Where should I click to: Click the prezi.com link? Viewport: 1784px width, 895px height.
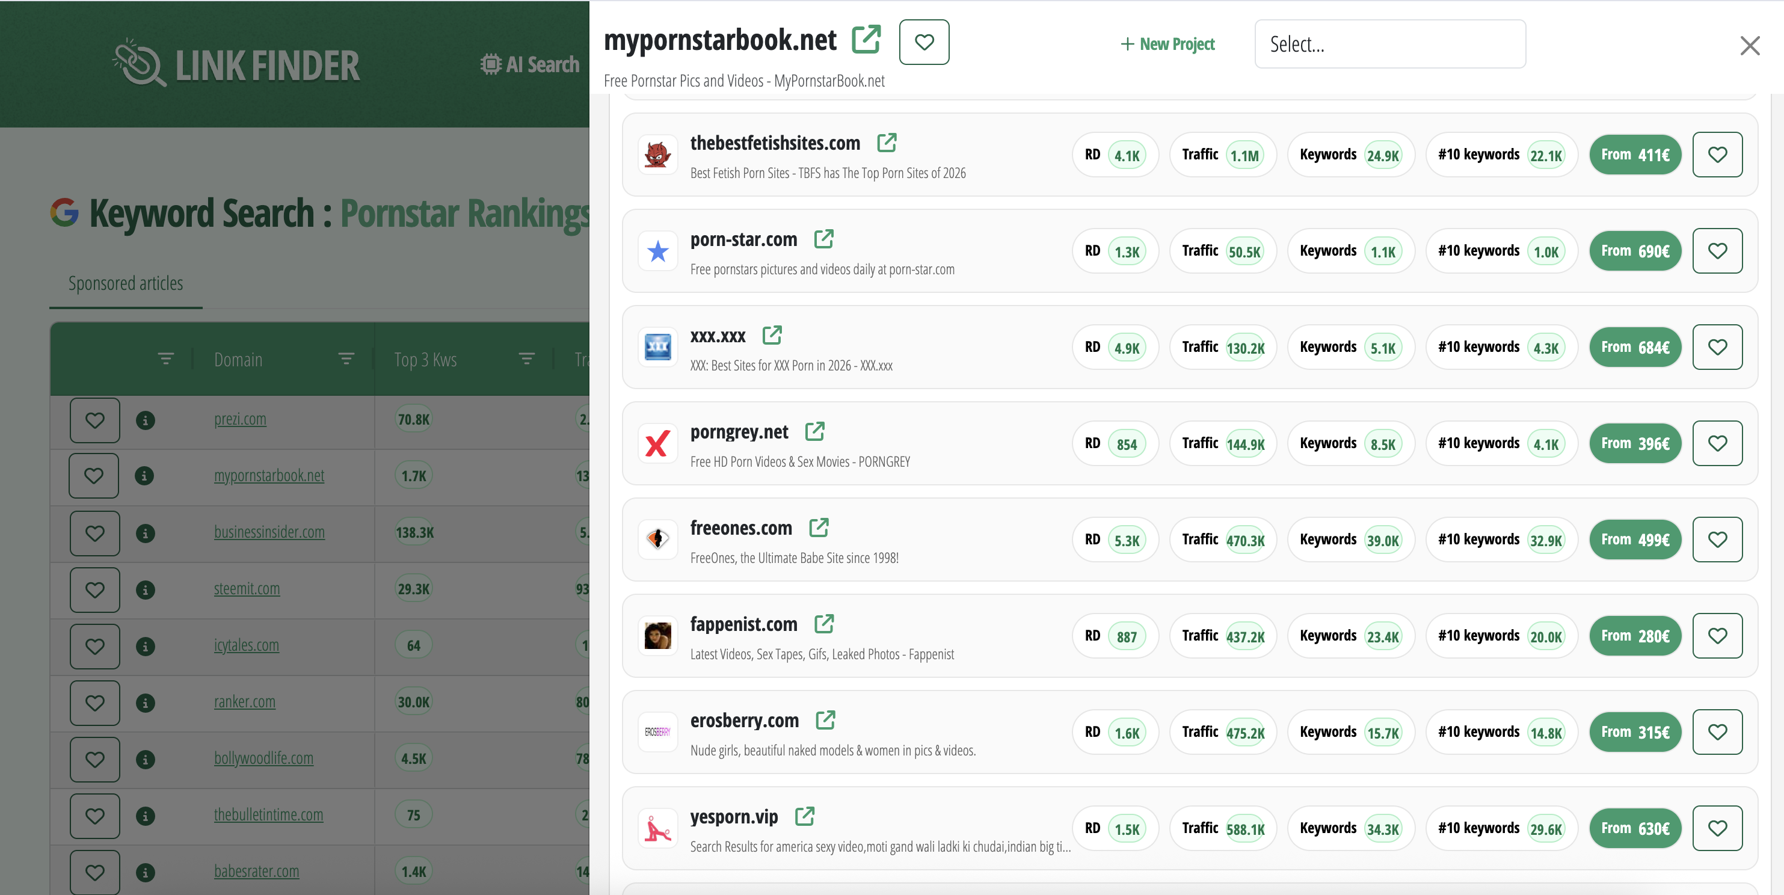(239, 419)
